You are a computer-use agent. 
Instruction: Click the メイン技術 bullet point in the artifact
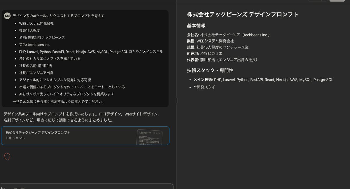coord(257,80)
